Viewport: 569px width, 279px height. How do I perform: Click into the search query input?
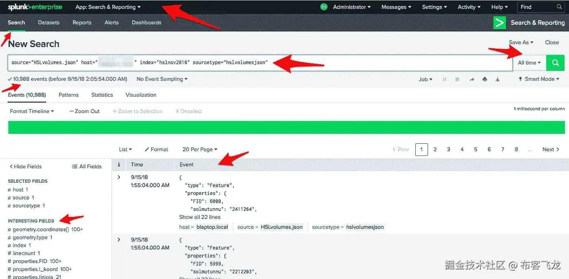point(260,63)
